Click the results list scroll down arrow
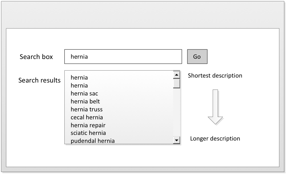 177,141
